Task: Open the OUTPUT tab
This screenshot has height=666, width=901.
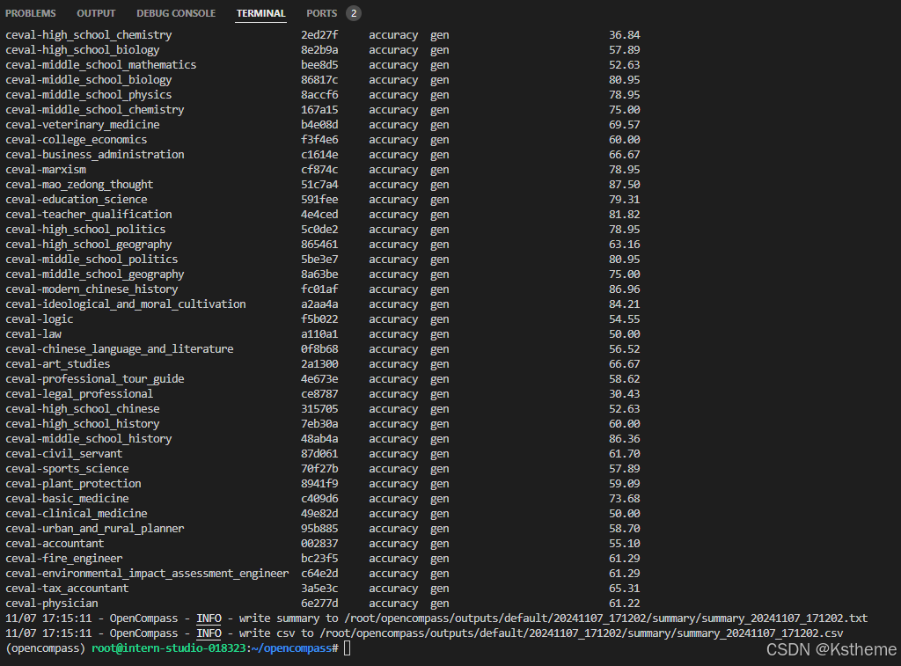Action: click(96, 13)
